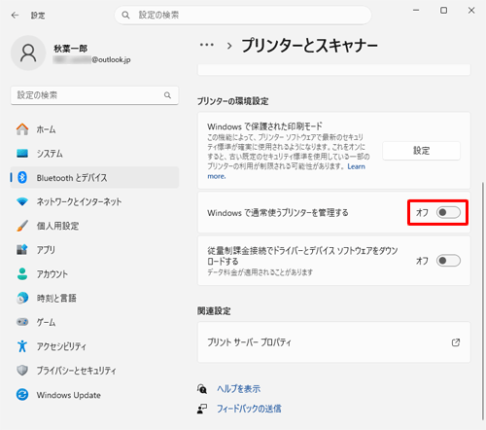
Task: Open アプリ category
Action: pyautogui.click(x=94, y=250)
